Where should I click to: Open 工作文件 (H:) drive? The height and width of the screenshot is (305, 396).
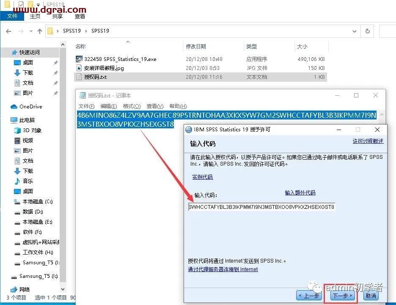(38, 252)
